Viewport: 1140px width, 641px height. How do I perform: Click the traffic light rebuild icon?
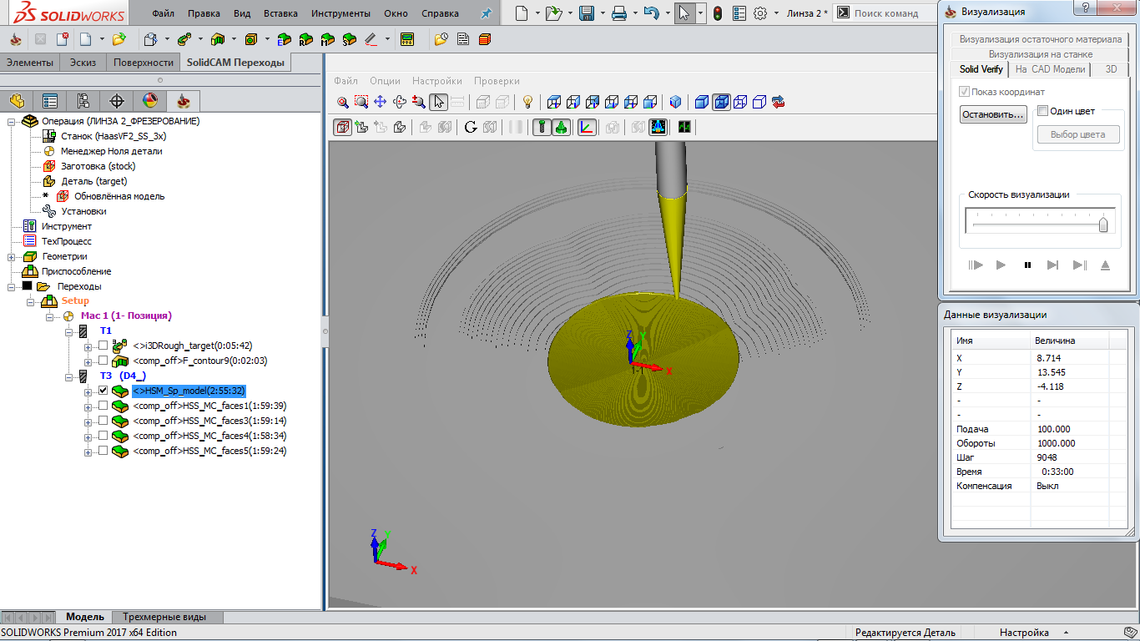coord(717,13)
